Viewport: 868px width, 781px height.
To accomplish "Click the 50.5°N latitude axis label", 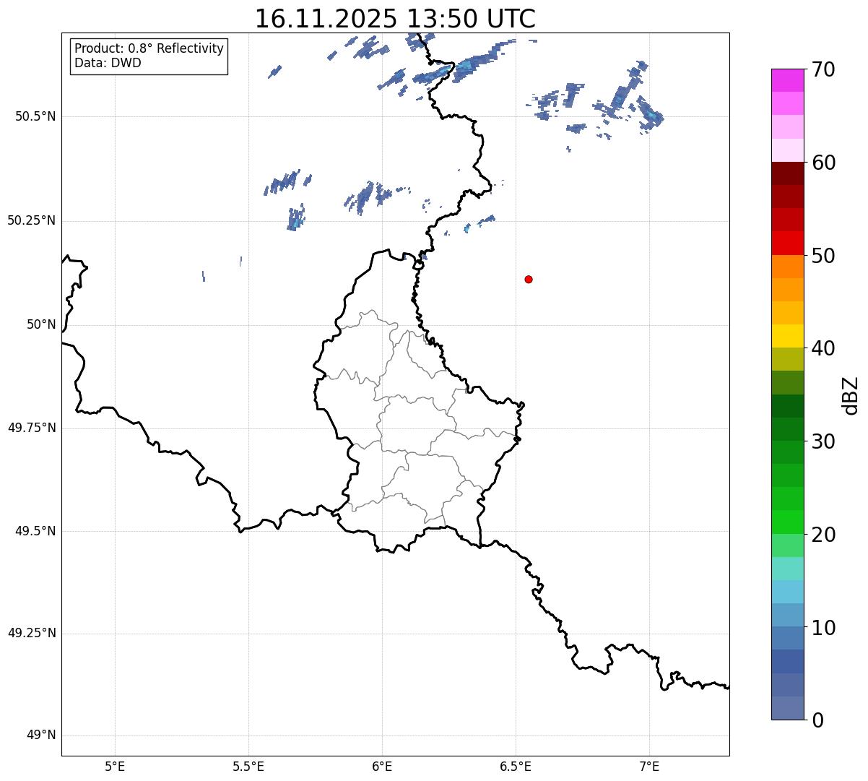I will 31,116.
